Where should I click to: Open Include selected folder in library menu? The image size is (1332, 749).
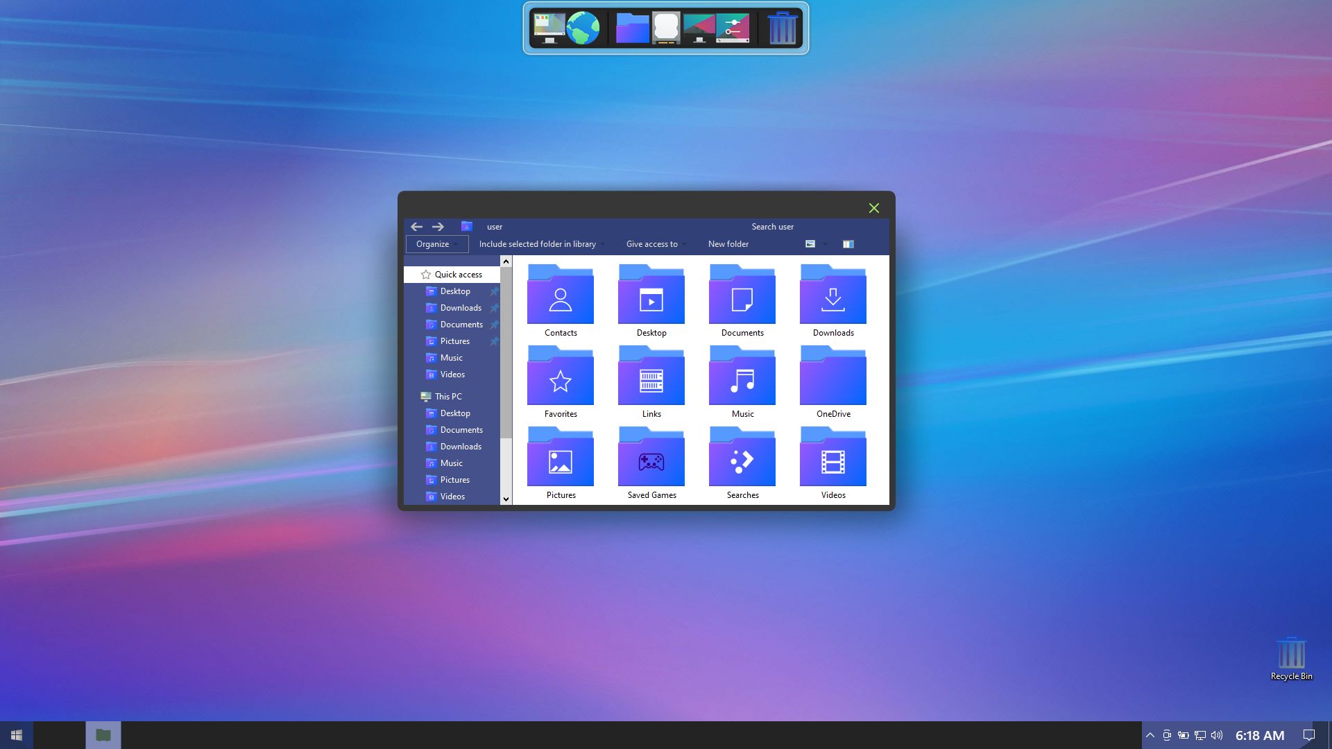pos(541,244)
